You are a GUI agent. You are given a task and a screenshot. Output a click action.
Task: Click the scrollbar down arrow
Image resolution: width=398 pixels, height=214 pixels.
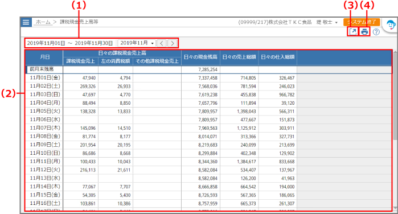(x=395, y=208)
